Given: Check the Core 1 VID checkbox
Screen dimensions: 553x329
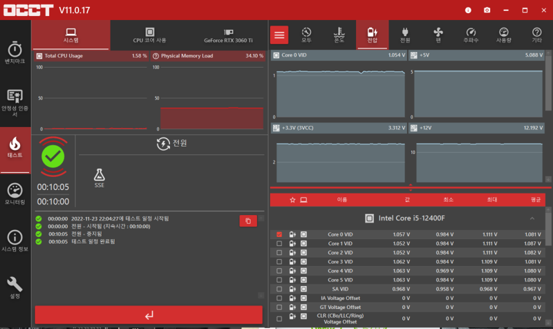Looking at the screenshot, I should (x=279, y=244).
